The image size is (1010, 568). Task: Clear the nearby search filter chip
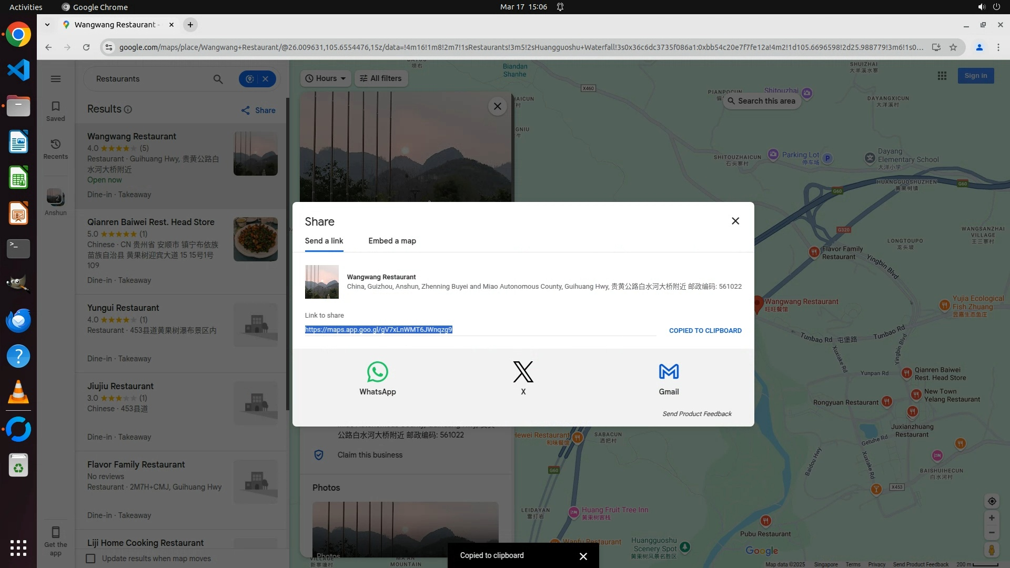tap(266, 79)
